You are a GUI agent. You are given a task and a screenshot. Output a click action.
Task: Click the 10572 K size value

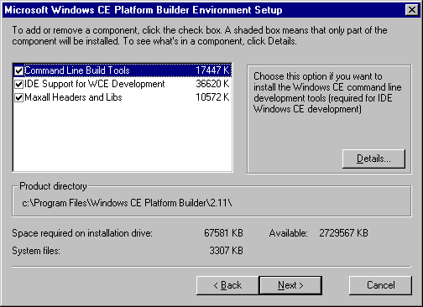212,97
